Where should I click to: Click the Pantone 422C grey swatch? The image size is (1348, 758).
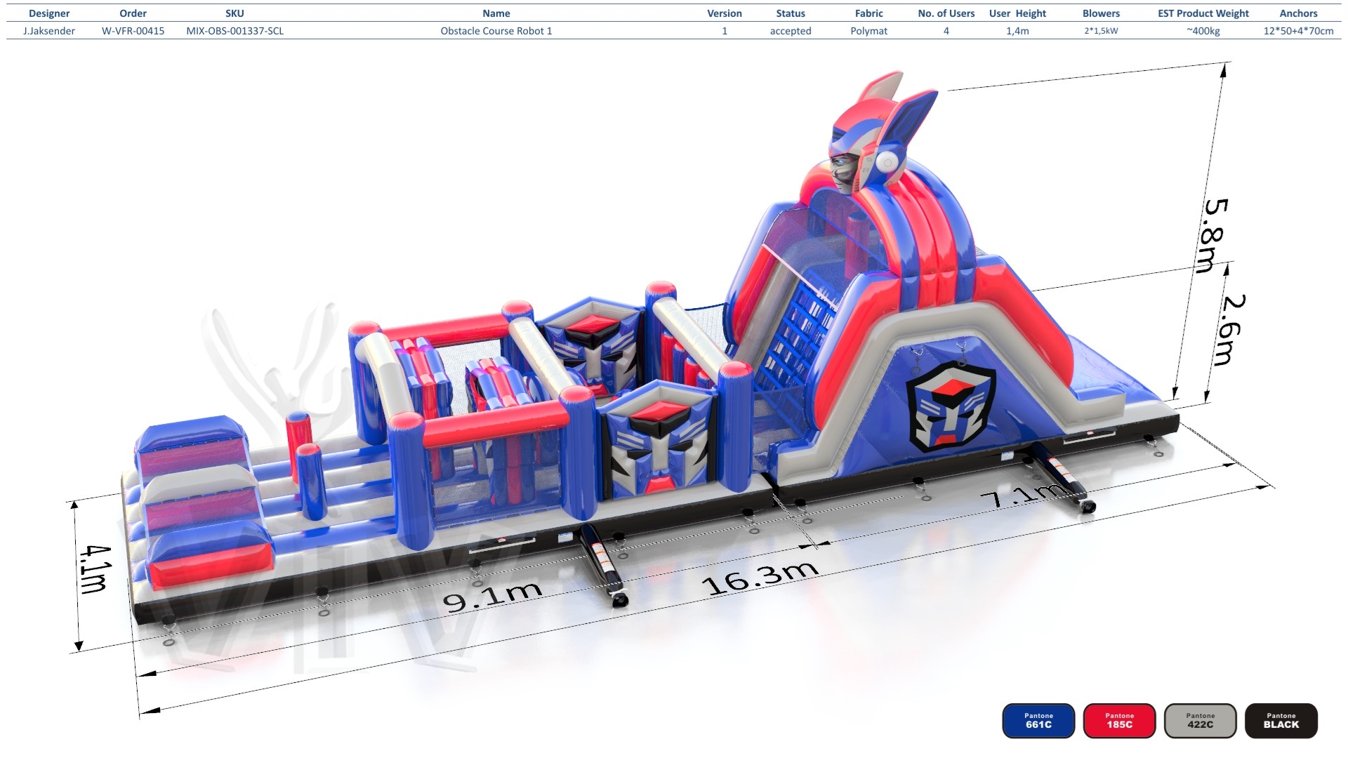tap(1200, 721)
